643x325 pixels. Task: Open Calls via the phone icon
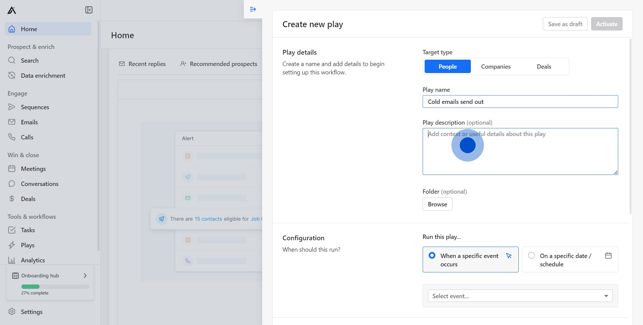point(12,137)
